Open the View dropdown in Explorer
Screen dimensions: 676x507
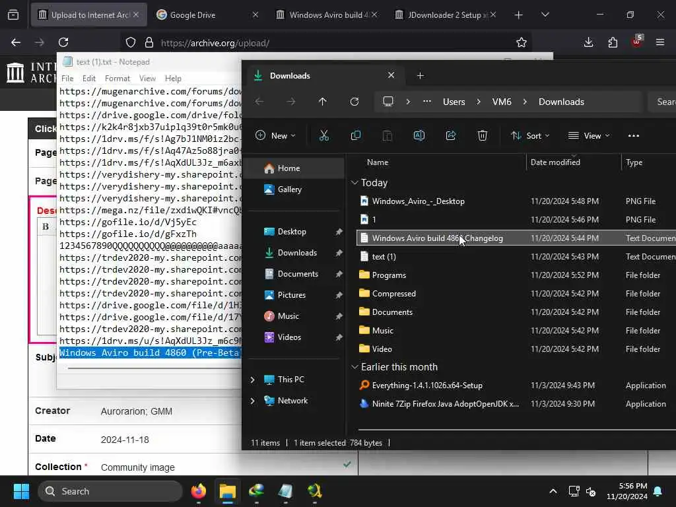click(x=588, y=136)
